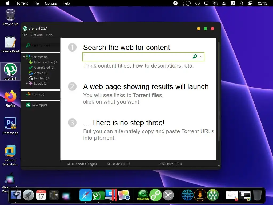Open the Trash can in the dock

[x=257, y=195]
